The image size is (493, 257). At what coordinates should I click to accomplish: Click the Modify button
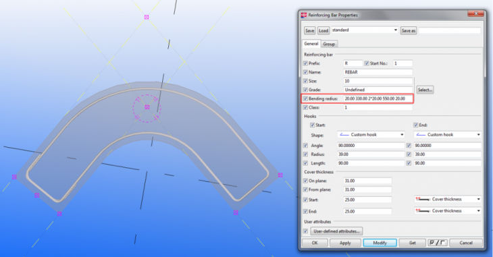380,243
